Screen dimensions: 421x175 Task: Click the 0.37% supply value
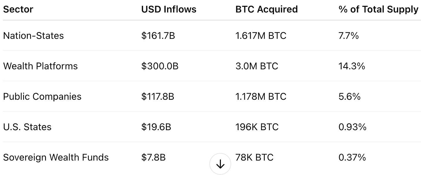(352, 157)
